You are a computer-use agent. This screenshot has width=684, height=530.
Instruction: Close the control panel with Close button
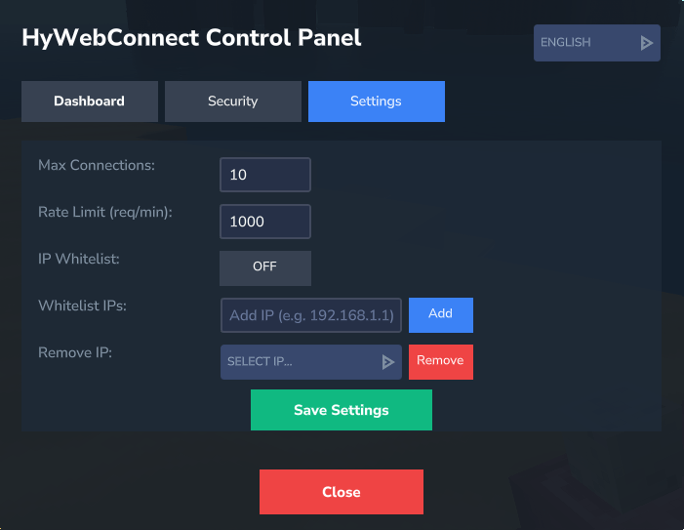click(342, 492)
